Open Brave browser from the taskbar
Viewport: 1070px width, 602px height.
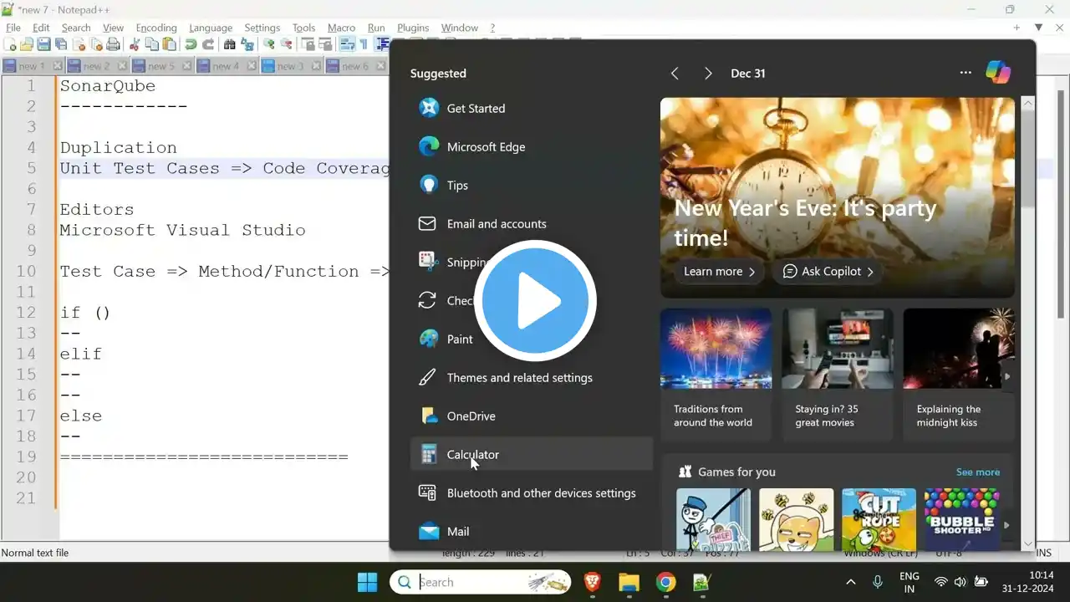[x=592, y=582]
